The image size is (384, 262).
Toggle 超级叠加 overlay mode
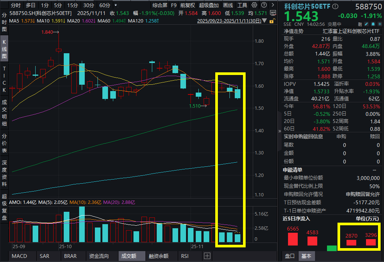pos(209,5)
